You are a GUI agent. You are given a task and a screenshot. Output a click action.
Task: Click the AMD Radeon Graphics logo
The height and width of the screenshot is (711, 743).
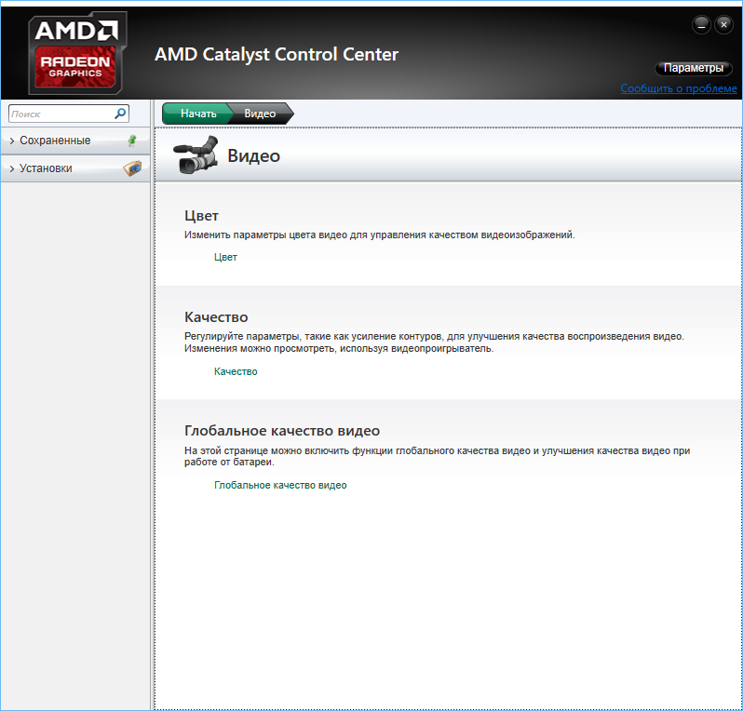76,53
